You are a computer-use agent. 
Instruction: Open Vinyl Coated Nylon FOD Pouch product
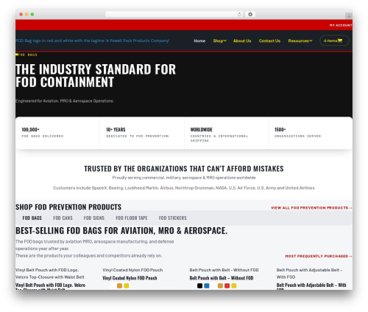point(130,278)
